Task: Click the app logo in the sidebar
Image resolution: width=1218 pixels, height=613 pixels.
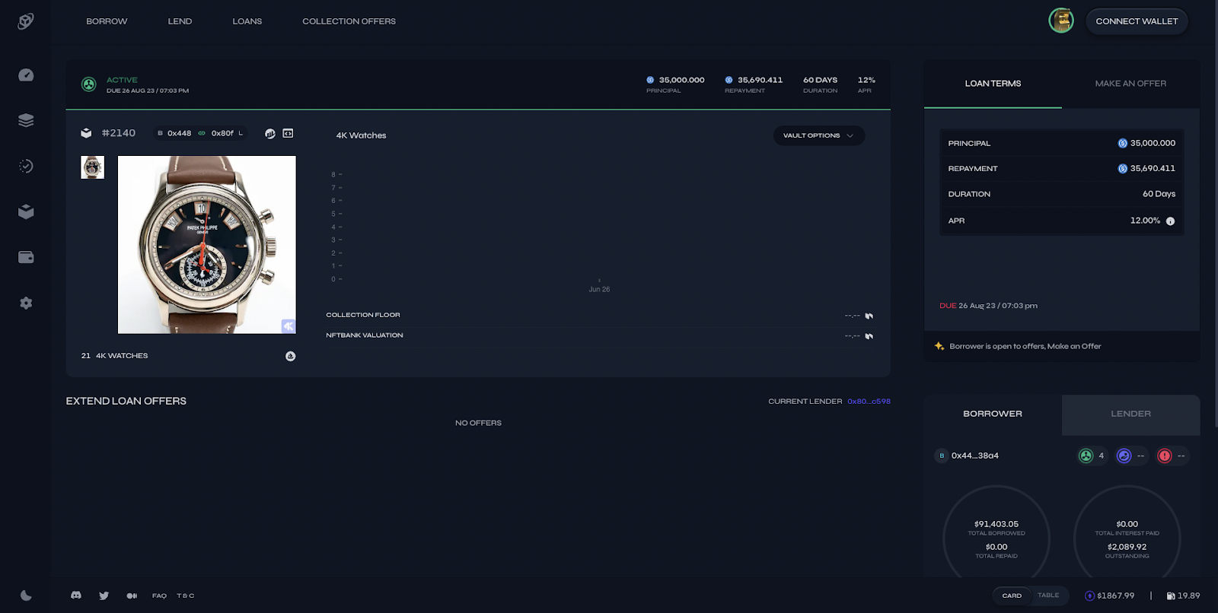Action: [26, 21]
